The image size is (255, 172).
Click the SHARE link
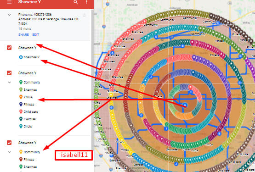(23, 34)
